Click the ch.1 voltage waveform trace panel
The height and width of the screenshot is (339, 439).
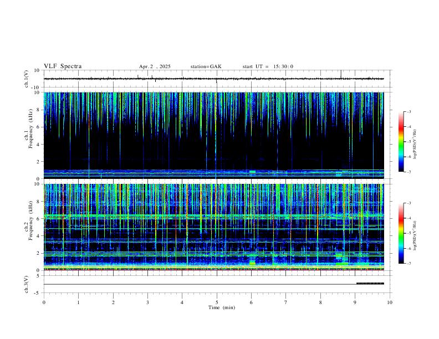(x=217, y=79)
